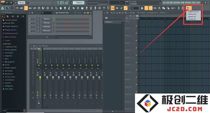Click the 808 Clap channel button
Image resolution: width=210 pixels, height=113 pixels.
(x=46, y=23)
